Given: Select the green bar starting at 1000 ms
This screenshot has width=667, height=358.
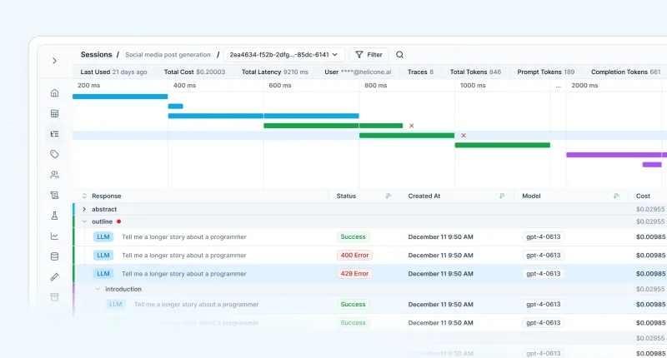Looking at the screenshot, I should pyautogui.click(x=503, y=145).
